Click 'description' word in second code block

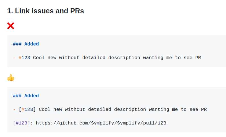[130, 109]
